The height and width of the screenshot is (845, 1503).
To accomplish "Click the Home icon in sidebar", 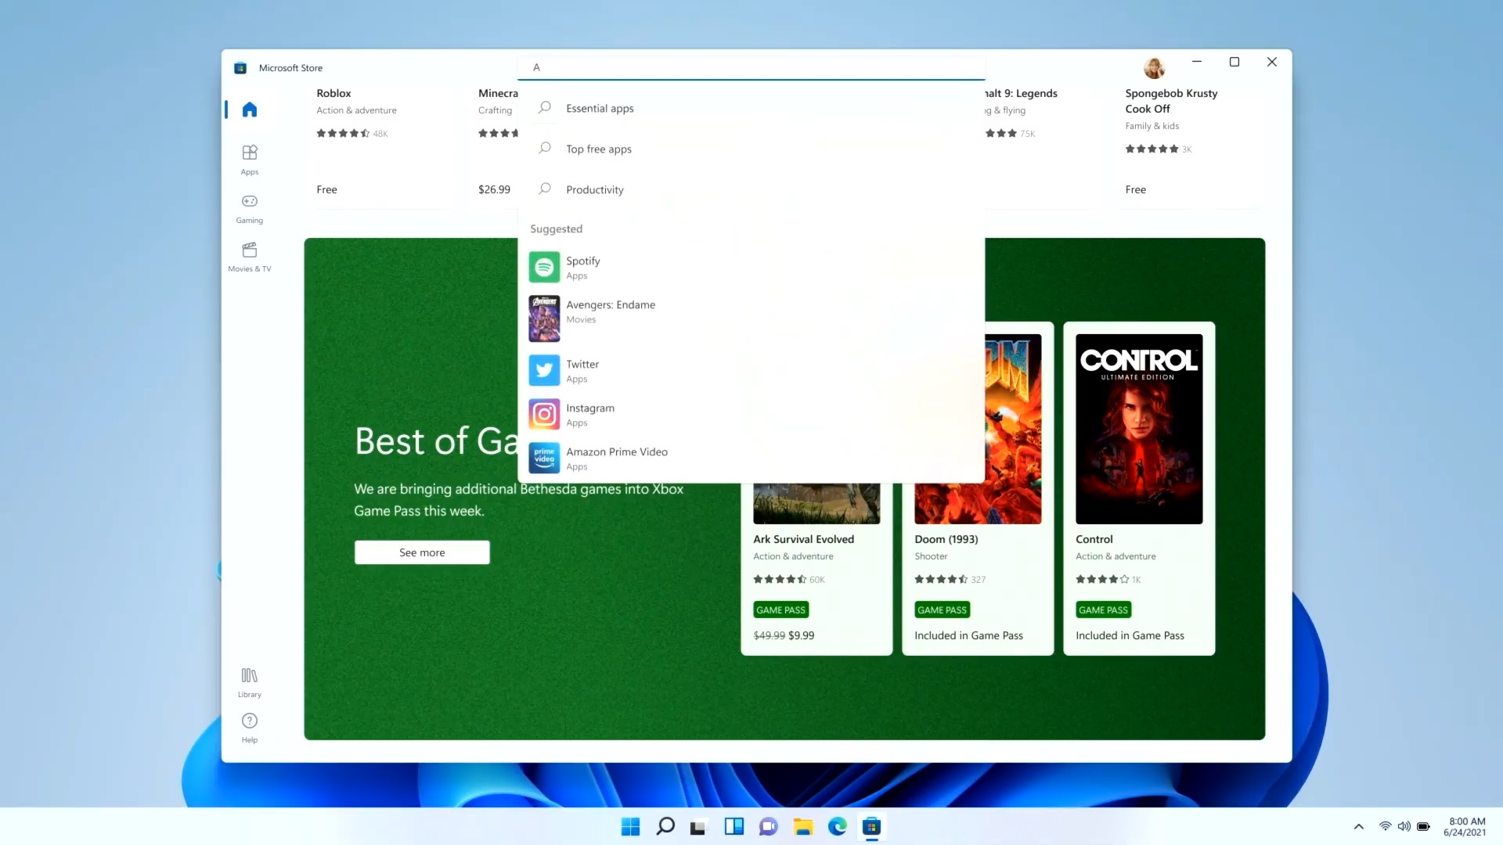I will [249, 110].
